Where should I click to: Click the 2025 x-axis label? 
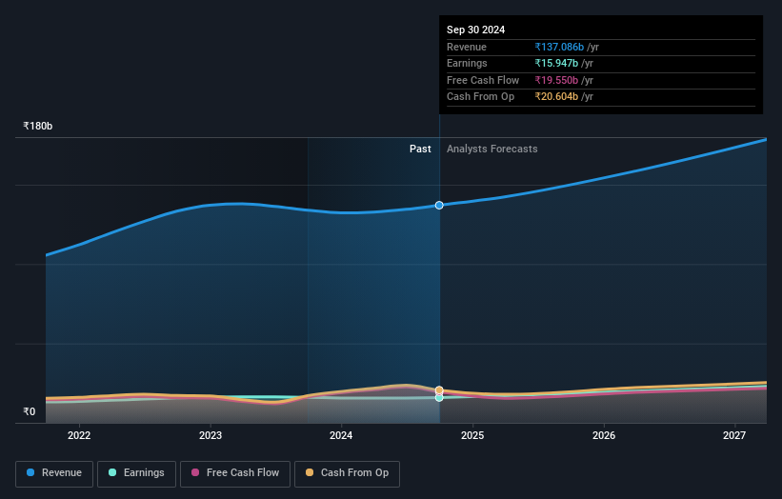point(472,435)
